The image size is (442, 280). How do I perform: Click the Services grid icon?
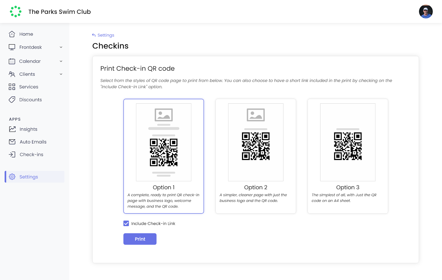pyautogui.click(x=12, y=87)
